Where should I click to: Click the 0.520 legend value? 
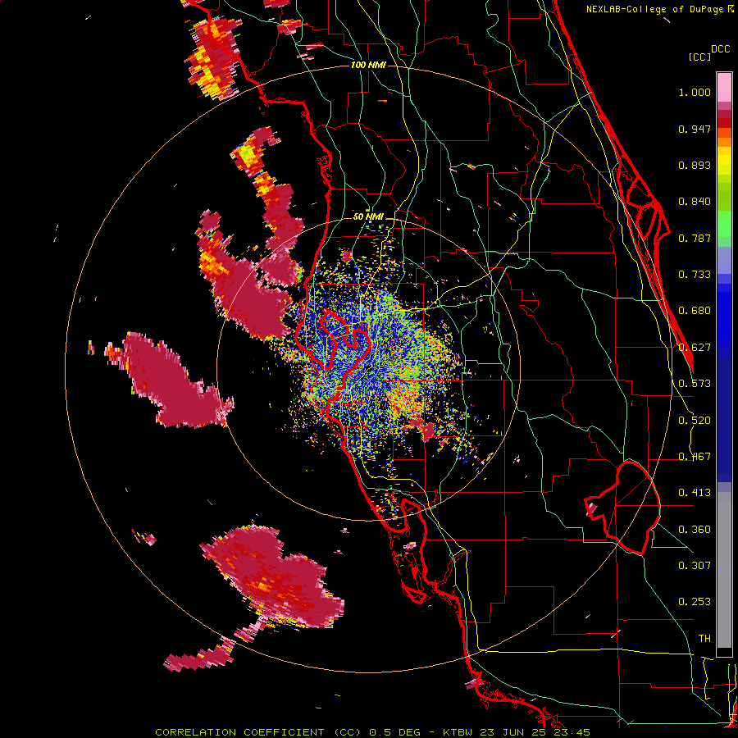click(x=695, y=421)
